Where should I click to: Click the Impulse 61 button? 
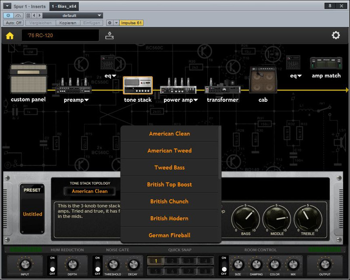pyautogui.click(x=131, y=23)
